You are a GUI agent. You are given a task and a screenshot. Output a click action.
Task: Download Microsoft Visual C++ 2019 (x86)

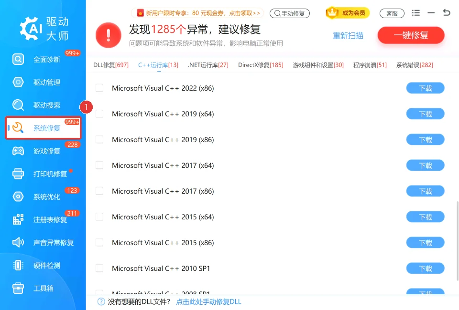(426, 140)
